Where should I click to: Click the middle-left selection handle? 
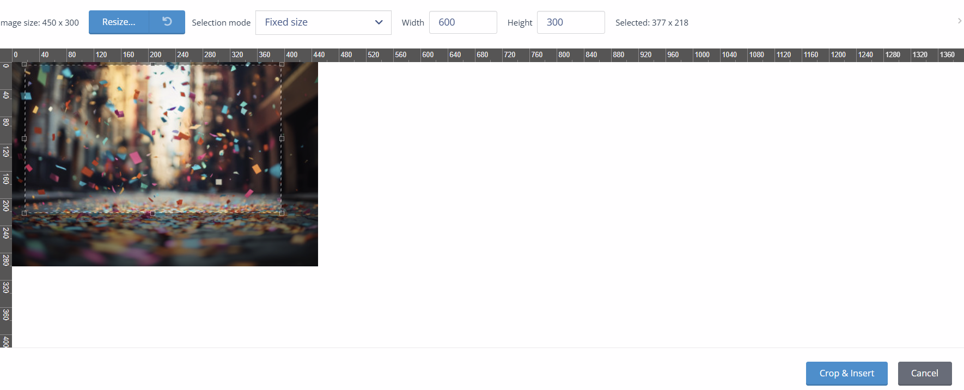pos(25,139)
